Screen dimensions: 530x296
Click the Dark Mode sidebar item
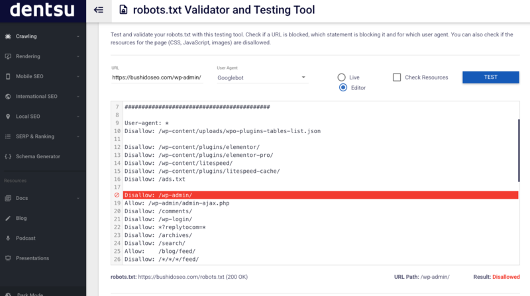[x=43, y=293]
